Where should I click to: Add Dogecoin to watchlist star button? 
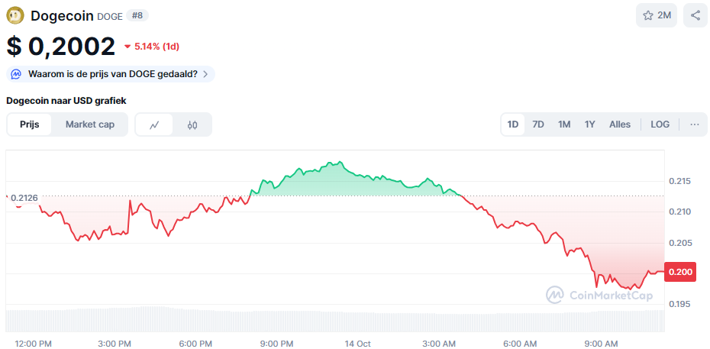657,15
